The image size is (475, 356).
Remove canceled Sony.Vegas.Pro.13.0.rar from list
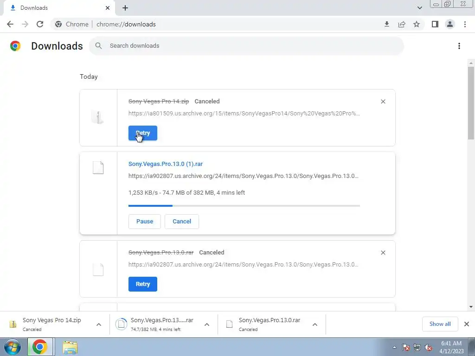coord(383,253)
